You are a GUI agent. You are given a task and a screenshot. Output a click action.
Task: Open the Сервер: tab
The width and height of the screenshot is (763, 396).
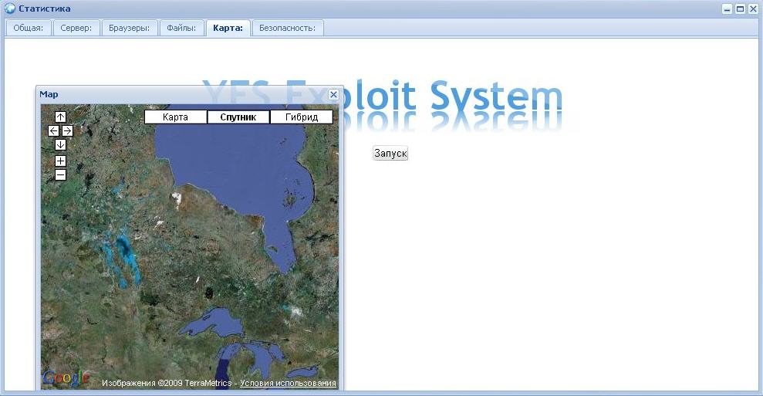click(x=76, y=29)
